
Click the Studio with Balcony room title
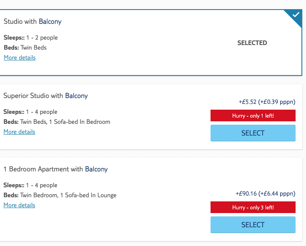point(33,22)
